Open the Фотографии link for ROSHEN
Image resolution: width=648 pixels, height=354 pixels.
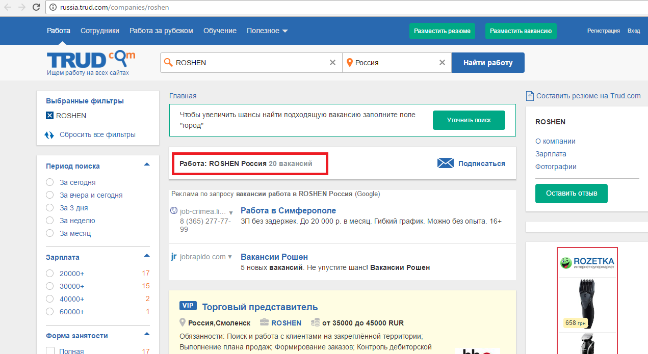coord(555,167)
